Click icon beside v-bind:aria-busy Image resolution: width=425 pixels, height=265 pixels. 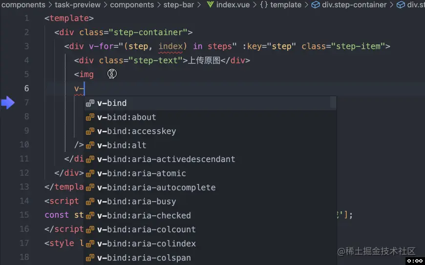[90, 202]
